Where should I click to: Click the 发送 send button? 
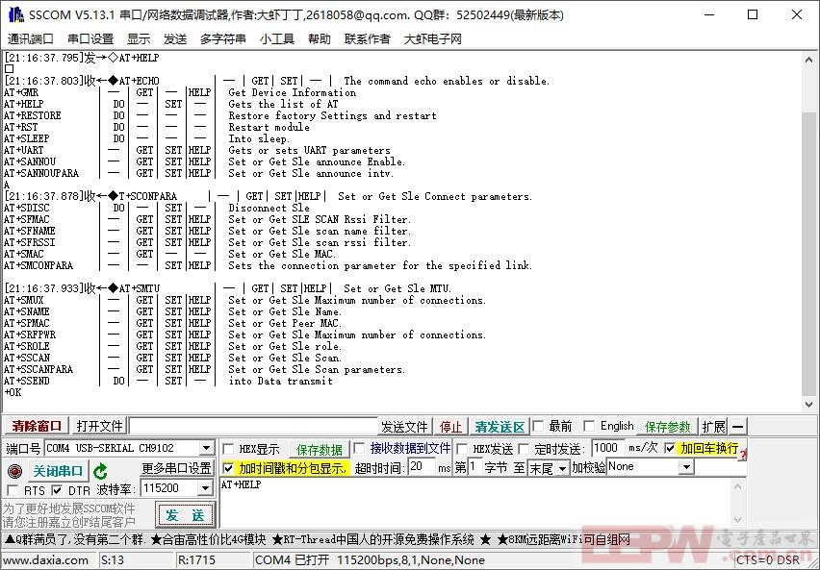click(x=185, y=515)
